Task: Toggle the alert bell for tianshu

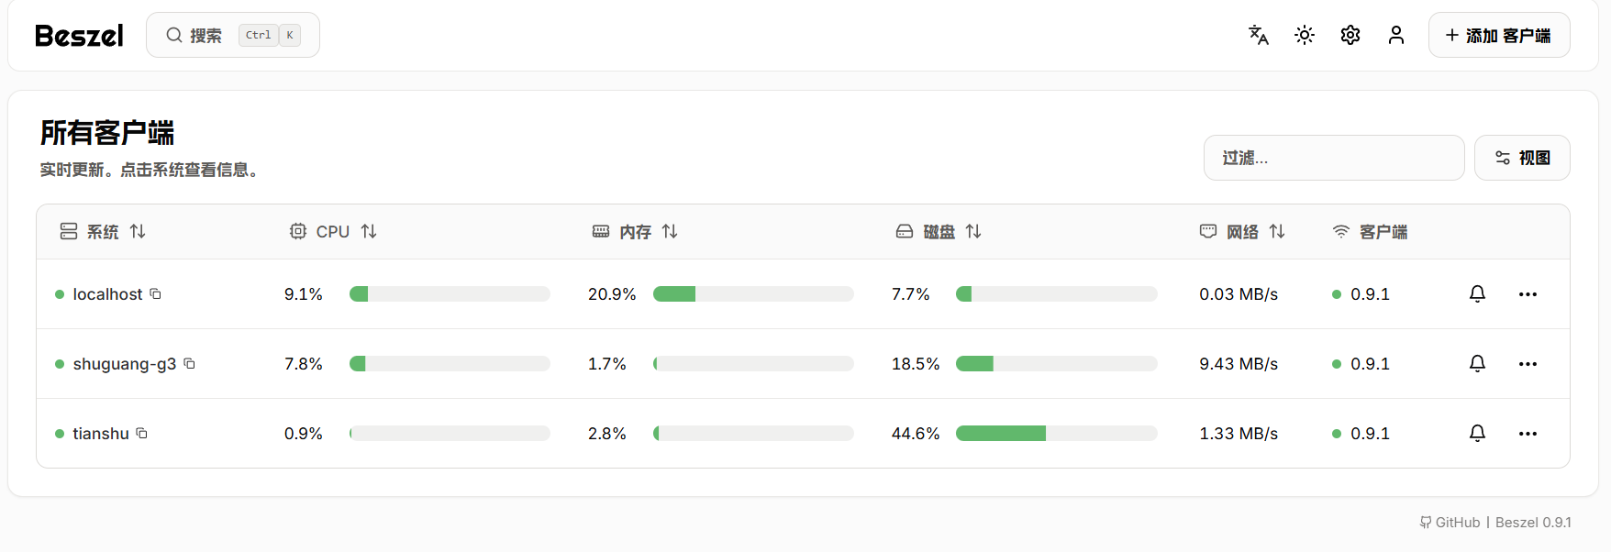Action: point(1477,434)
